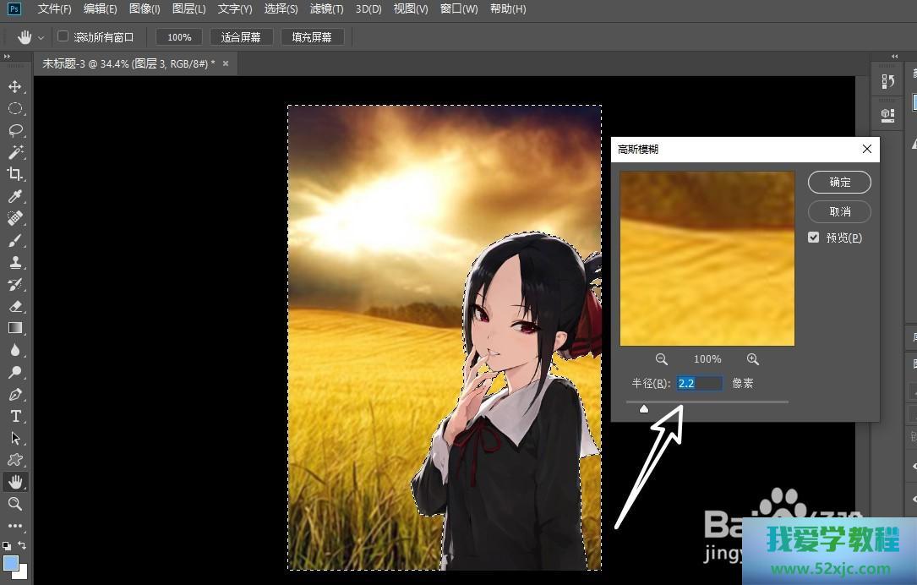The height and width of the screenshot is (585, 917).
Task: Toggle the 预览 preview checkbox
Action: pos(813,238)
